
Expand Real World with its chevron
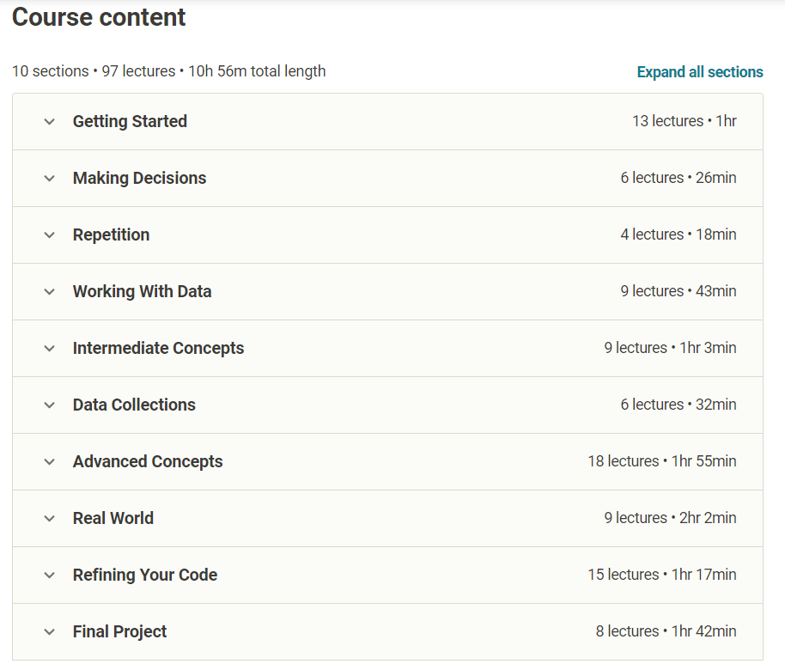point(50,519)
